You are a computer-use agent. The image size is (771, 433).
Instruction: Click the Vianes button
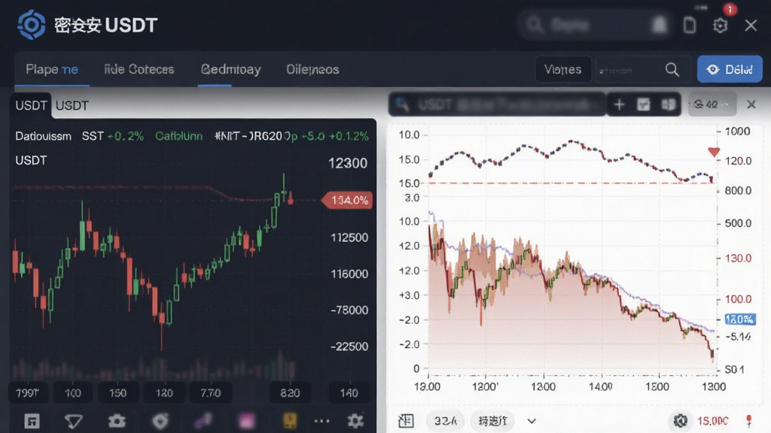(x=563, y=70)
